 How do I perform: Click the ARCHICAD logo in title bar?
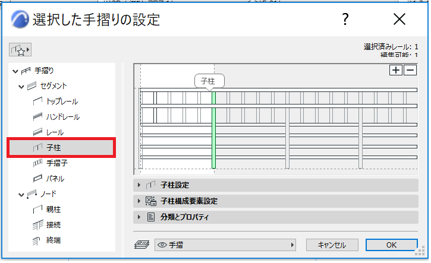click(20, 19)
